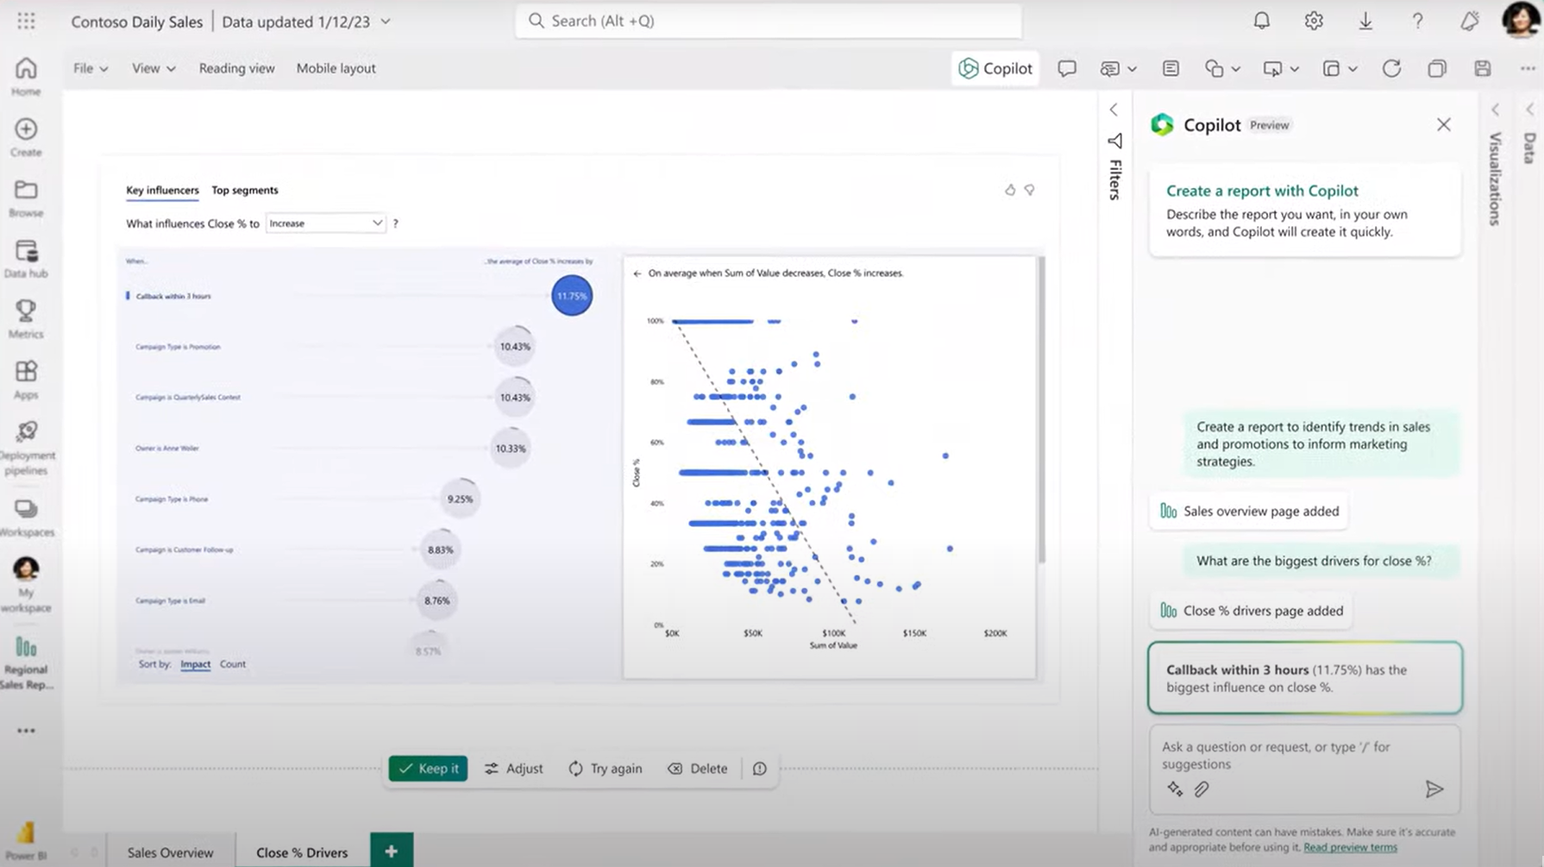Open Metrics in the left navigation
Image resolution: width=1544 pixels, height=867 pixels.
click(26, 319)
